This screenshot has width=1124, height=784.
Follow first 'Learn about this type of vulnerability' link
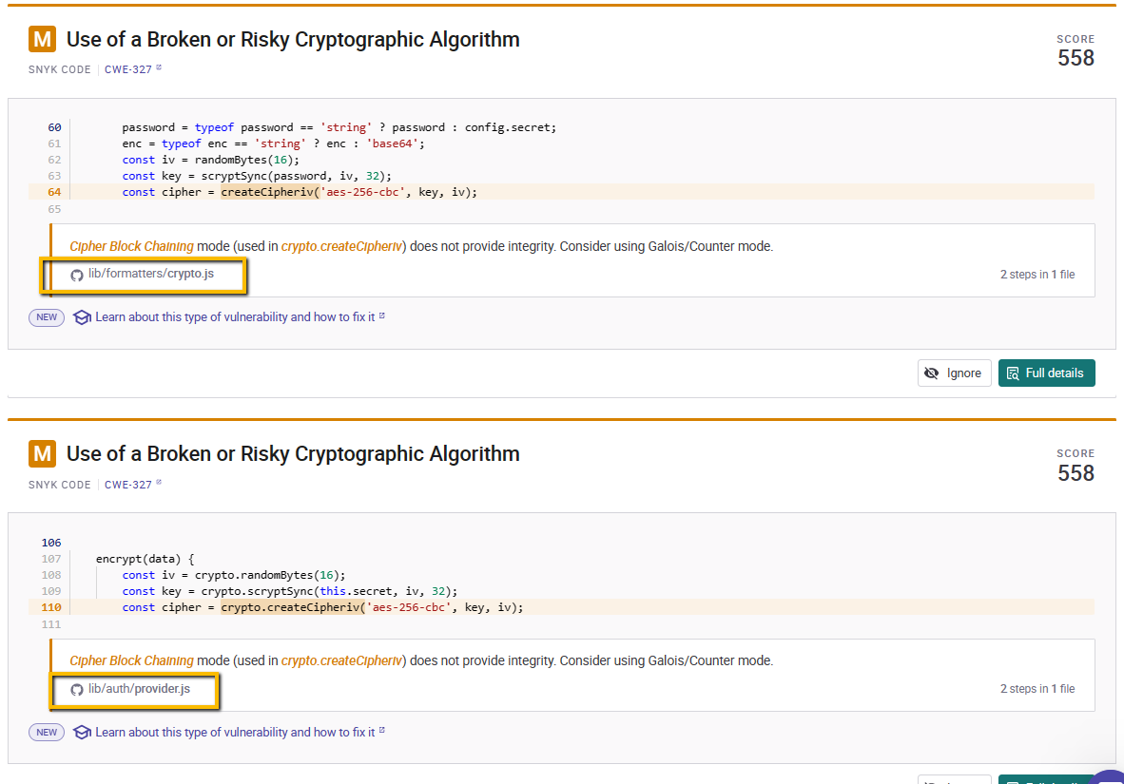pyautogui.click(x=235, y=317)
